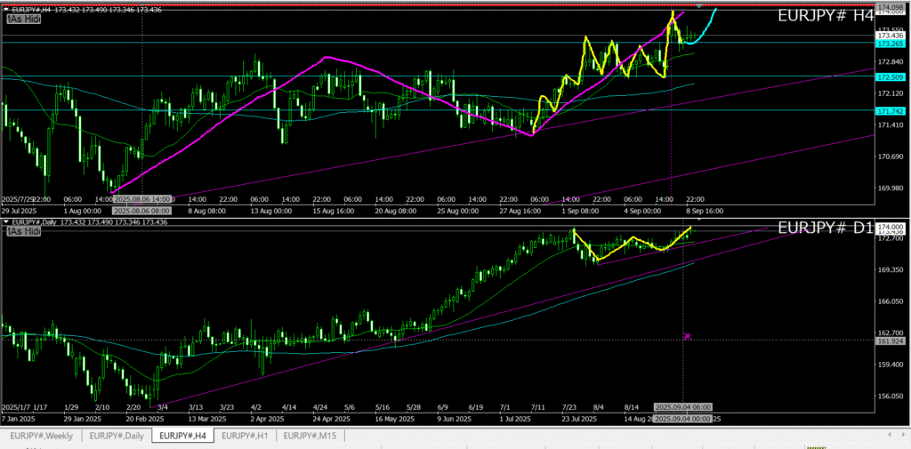
Task: Click the 'fAs Hid' button in Daily chart
Action: coord(24,232)
